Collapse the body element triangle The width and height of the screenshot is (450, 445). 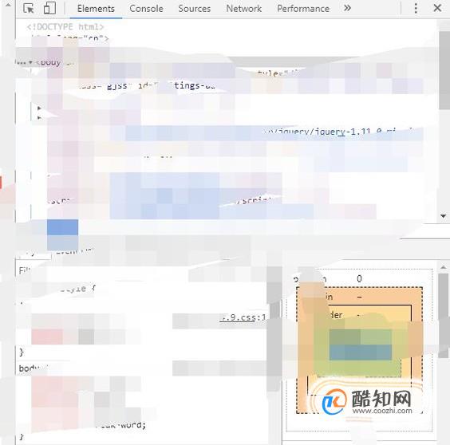pos(30,62)
